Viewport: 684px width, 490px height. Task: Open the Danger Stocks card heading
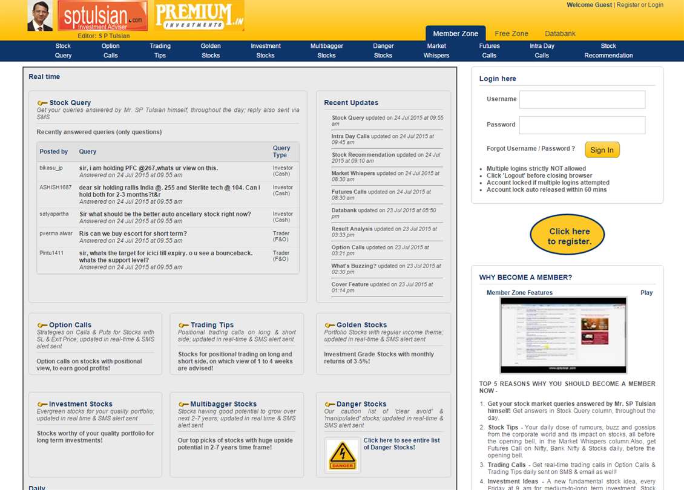pos(361,405)
